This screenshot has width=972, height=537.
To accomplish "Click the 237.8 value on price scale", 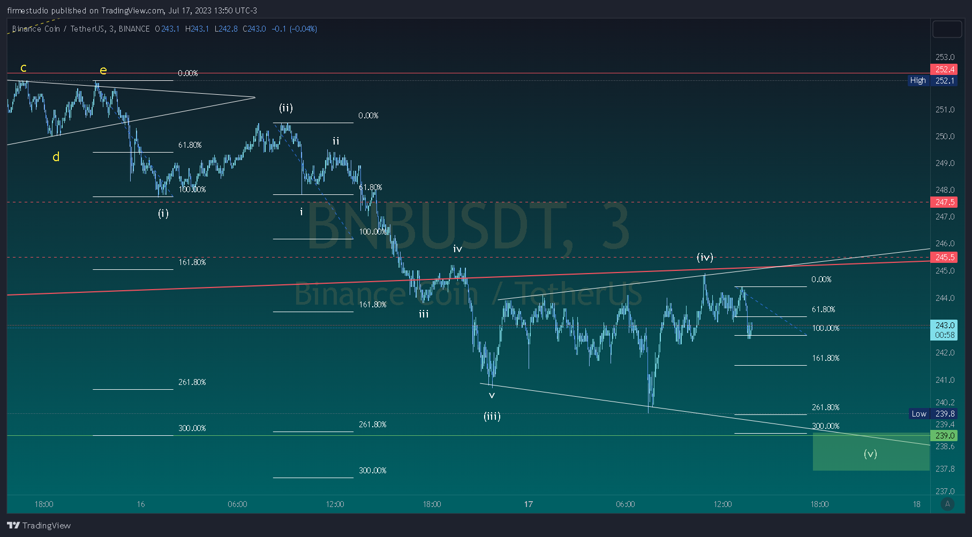I will click(x=945, y=469).
